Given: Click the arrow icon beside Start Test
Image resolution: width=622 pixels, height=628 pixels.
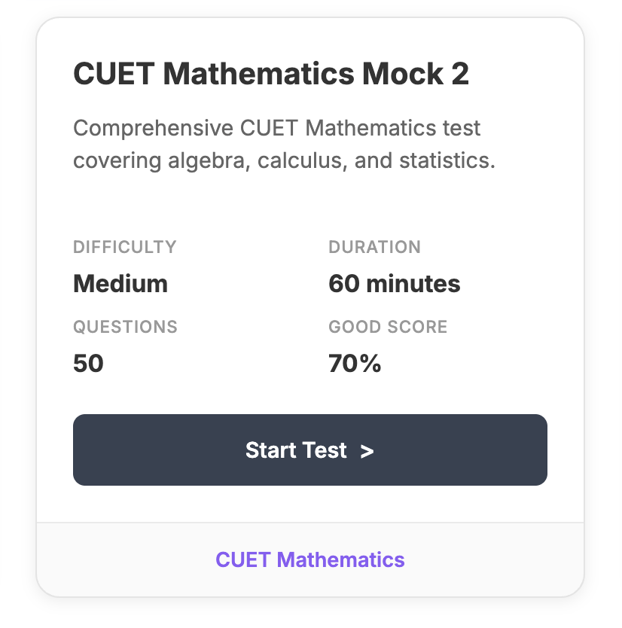Looking at the screenshot, I should click(x=367, y=451).
